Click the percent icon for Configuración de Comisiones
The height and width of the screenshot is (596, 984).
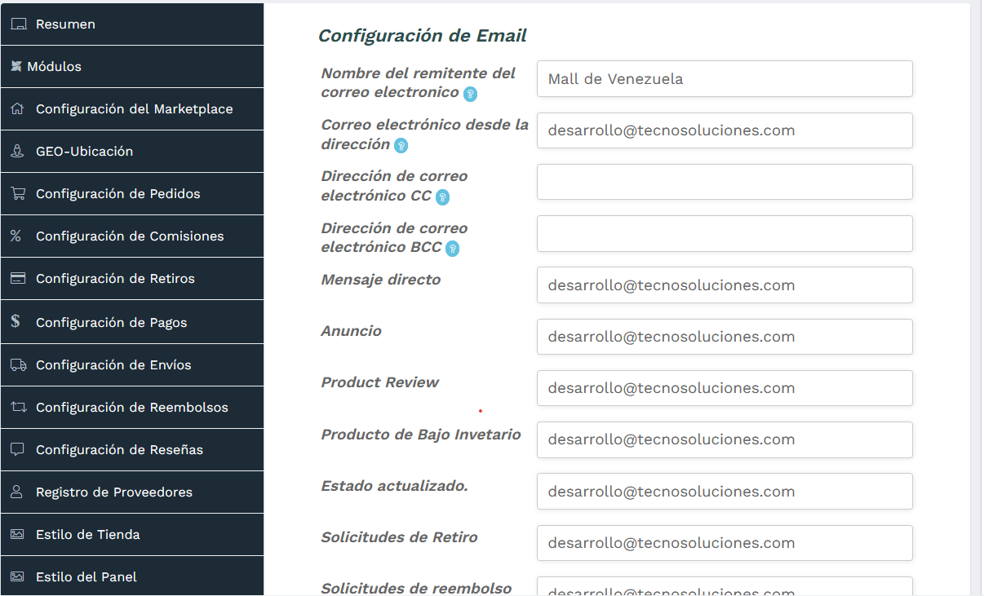[15, 236]
